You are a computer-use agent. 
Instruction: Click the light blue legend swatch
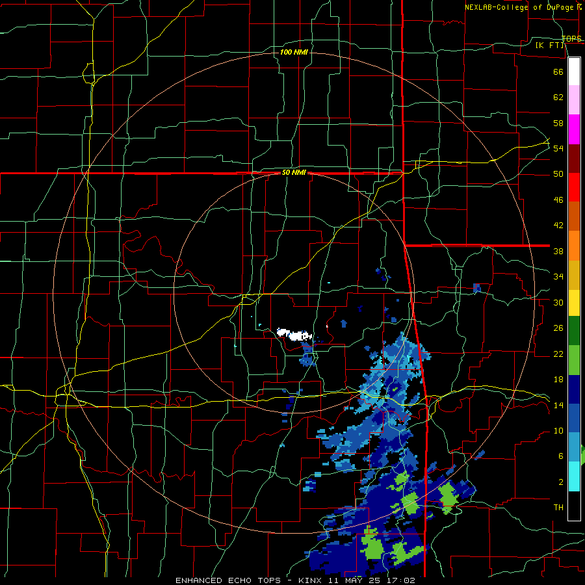[574, 447]
